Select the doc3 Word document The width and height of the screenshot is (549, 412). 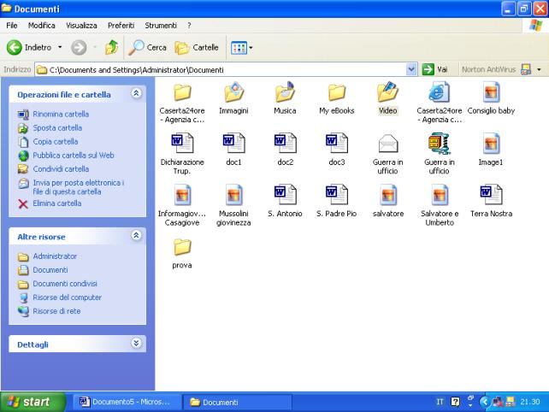click(x=336, y=150)
